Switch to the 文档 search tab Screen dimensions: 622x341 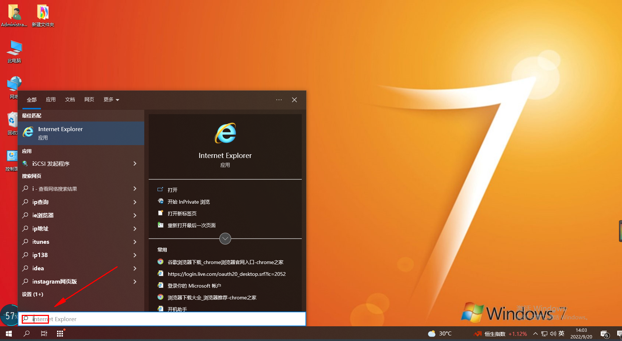tap(70, 99)
